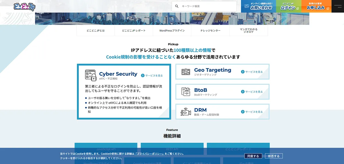Click the DRM heading
This screenshot has height=164, width=344.
tap(200, 110)
